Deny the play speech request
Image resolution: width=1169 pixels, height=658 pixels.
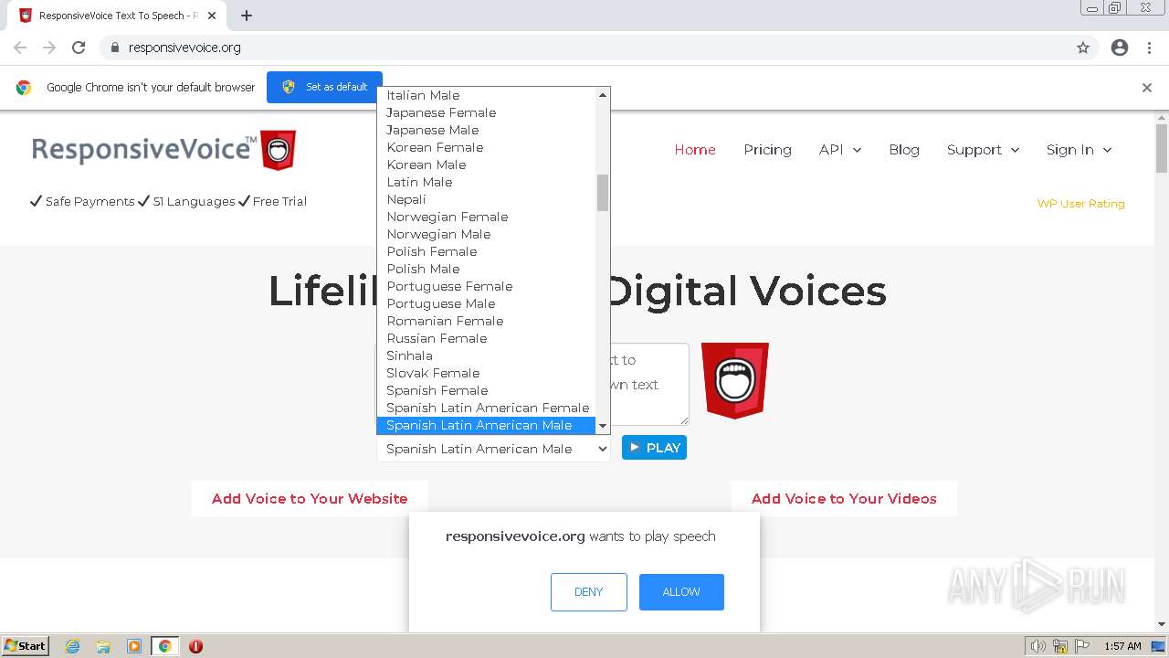point(589,592)
